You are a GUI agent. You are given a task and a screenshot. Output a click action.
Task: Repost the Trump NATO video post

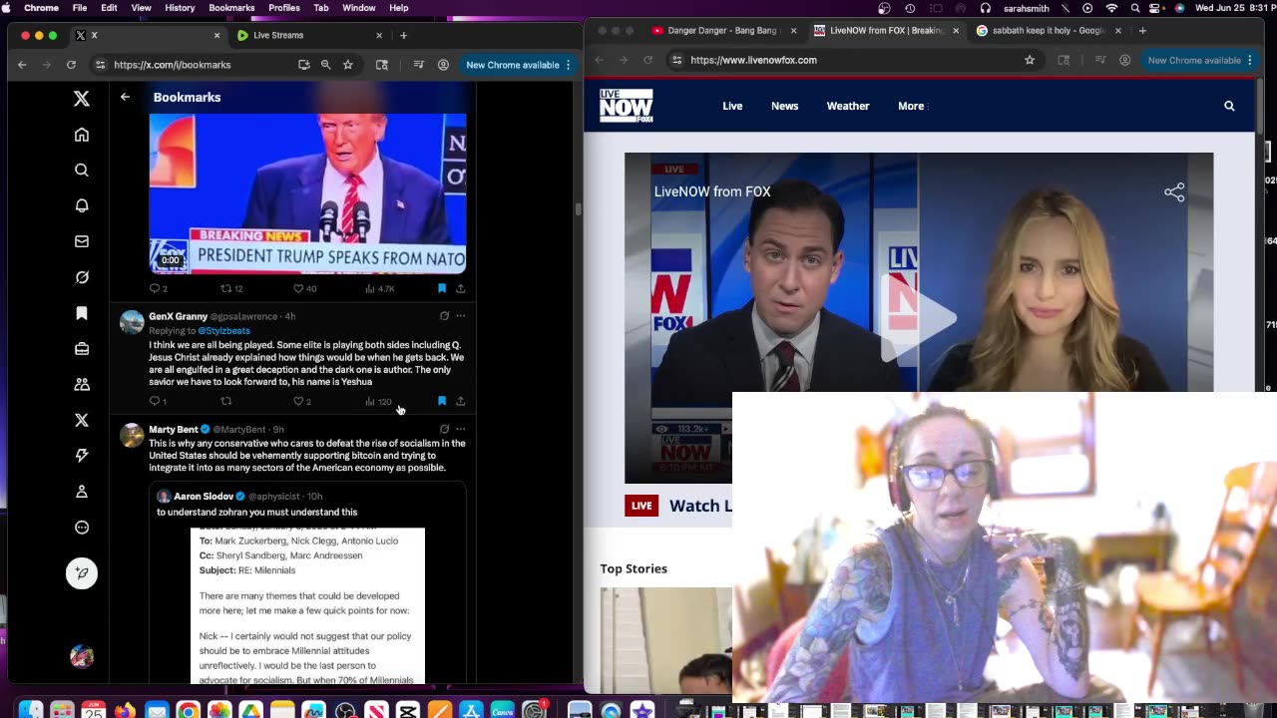coord(229,288)
